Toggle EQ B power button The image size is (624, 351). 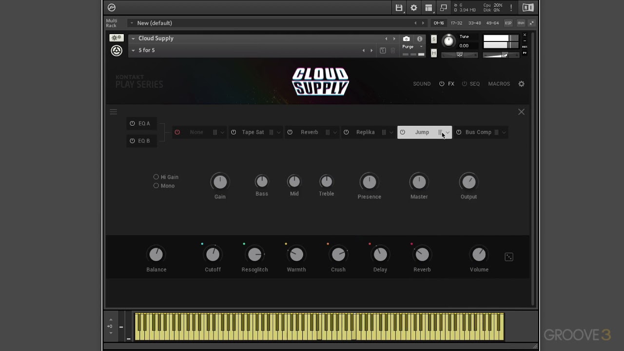(x=132, y=141)
